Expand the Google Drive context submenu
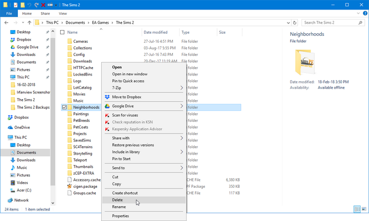369x221 pixels. (x=181, y=106)
